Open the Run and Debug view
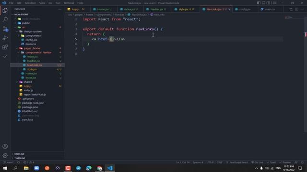 (x=5, y=38)
